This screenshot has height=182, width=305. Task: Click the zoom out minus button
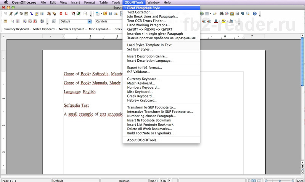pyautogui.click(x=266, y=180)
